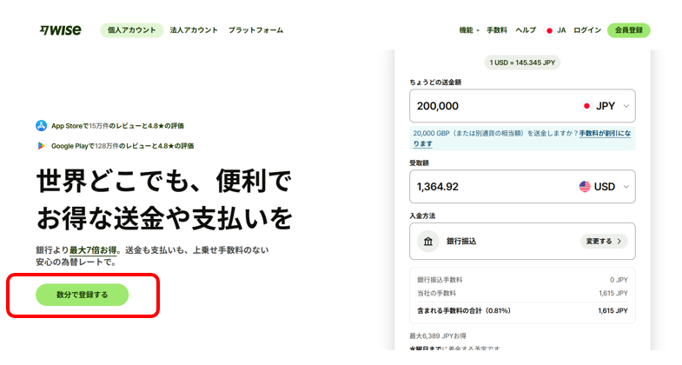This screenshot has width=682, height=365.
Task: Click the bank icon for 銀行振込
Action: coord(428,242)
